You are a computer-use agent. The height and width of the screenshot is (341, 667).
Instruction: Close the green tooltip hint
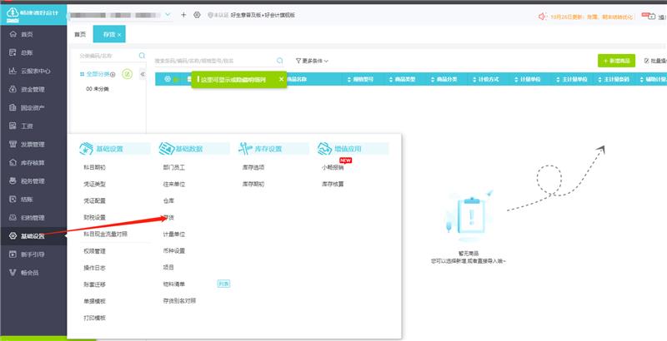click(x=281, y=79)
